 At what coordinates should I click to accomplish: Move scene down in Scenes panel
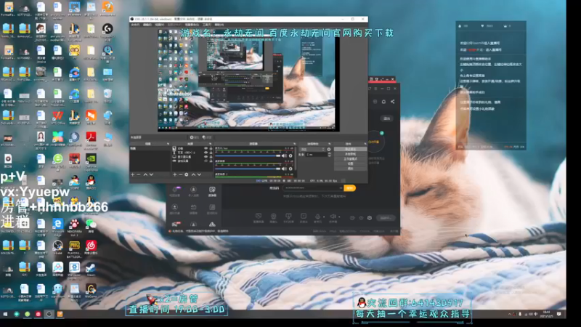tap(151, 174)
